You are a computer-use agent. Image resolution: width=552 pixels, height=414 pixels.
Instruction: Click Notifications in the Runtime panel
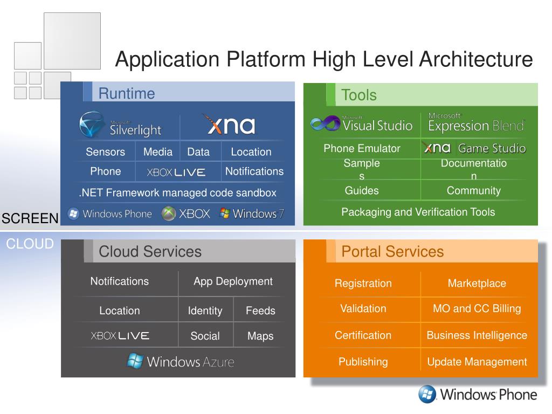[x=254, y=171]
